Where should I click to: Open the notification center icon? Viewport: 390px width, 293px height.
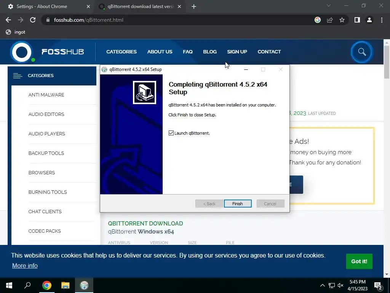(378, 285)
